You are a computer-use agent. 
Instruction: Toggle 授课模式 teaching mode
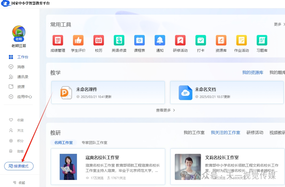pyautogui.click(x=19, y=166)
